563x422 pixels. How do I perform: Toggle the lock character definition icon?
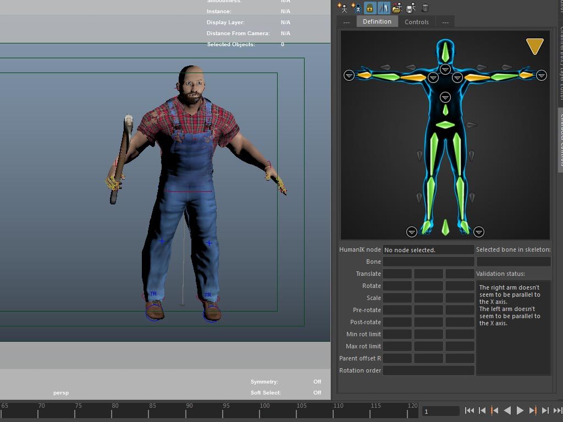tap(369, 8)
